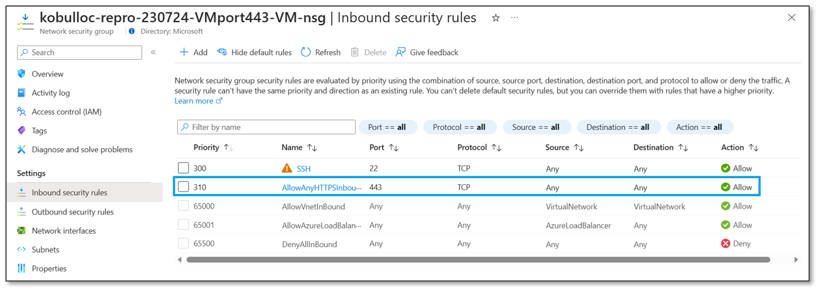Open the ellipsis more options menu

[515, 18]
